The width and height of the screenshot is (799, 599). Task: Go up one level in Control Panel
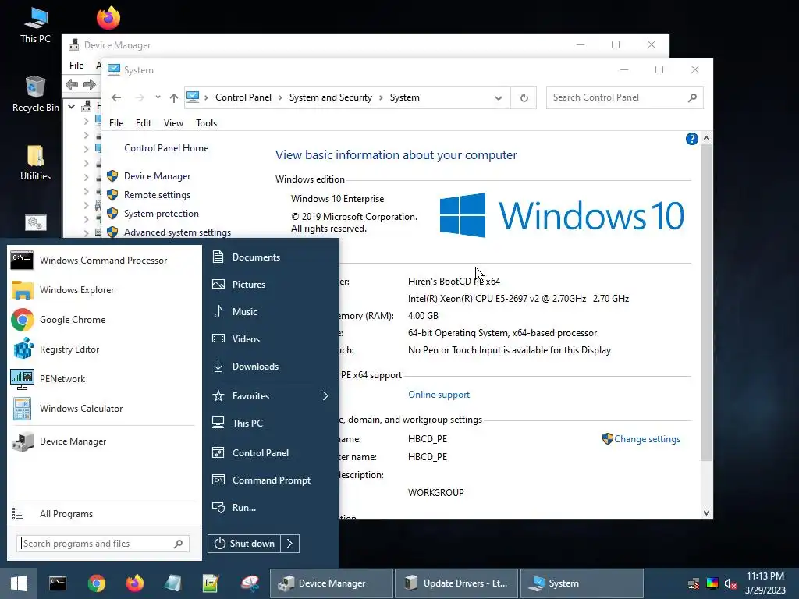[174, 97]
